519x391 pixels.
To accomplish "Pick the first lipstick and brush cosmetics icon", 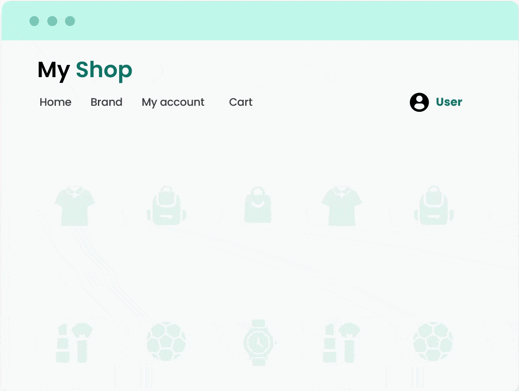I will point(75,342).
